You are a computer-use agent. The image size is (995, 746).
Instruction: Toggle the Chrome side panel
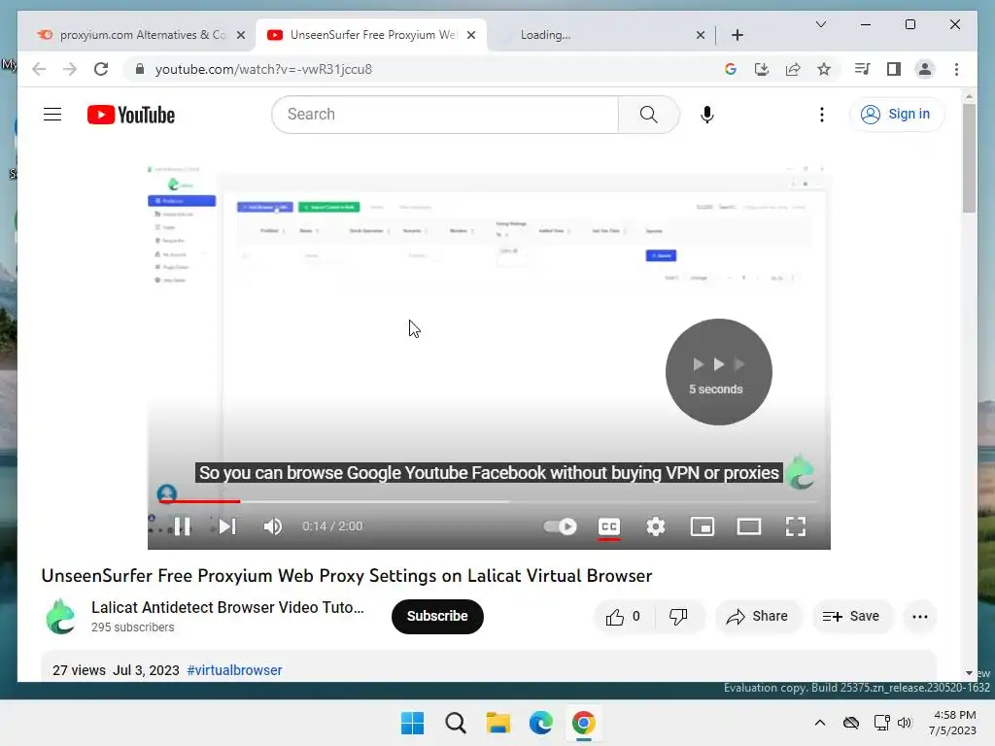tap(894, 69)
